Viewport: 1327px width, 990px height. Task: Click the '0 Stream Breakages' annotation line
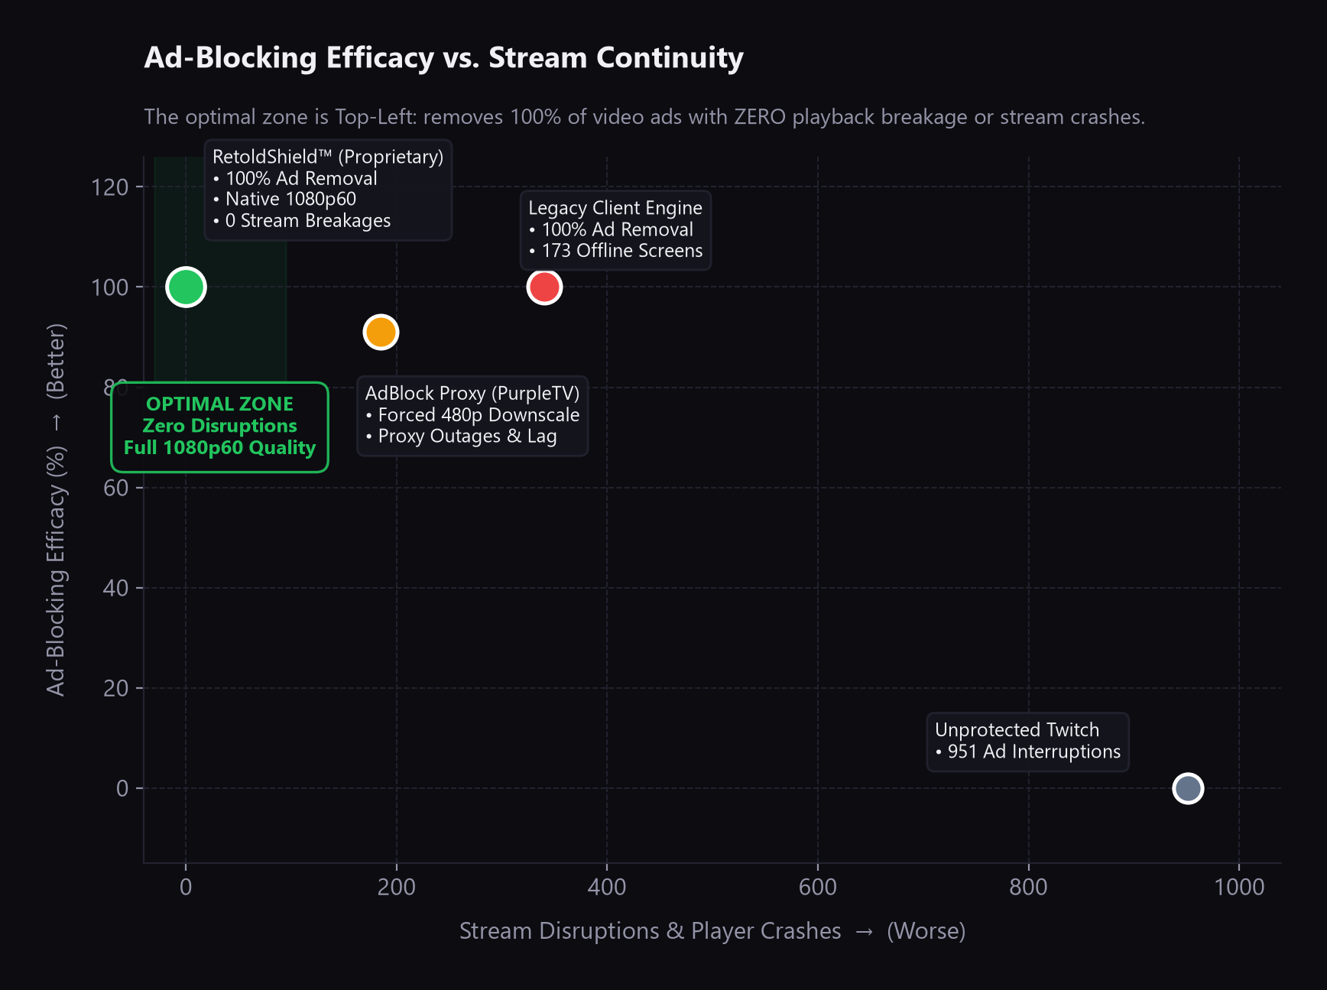tap(302, 221)
